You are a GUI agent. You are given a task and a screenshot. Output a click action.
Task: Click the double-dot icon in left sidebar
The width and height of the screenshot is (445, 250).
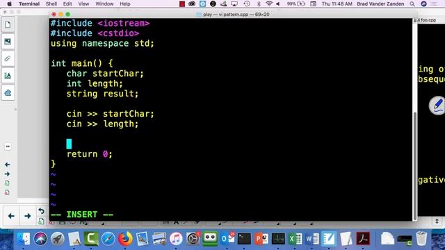point(8,147)
